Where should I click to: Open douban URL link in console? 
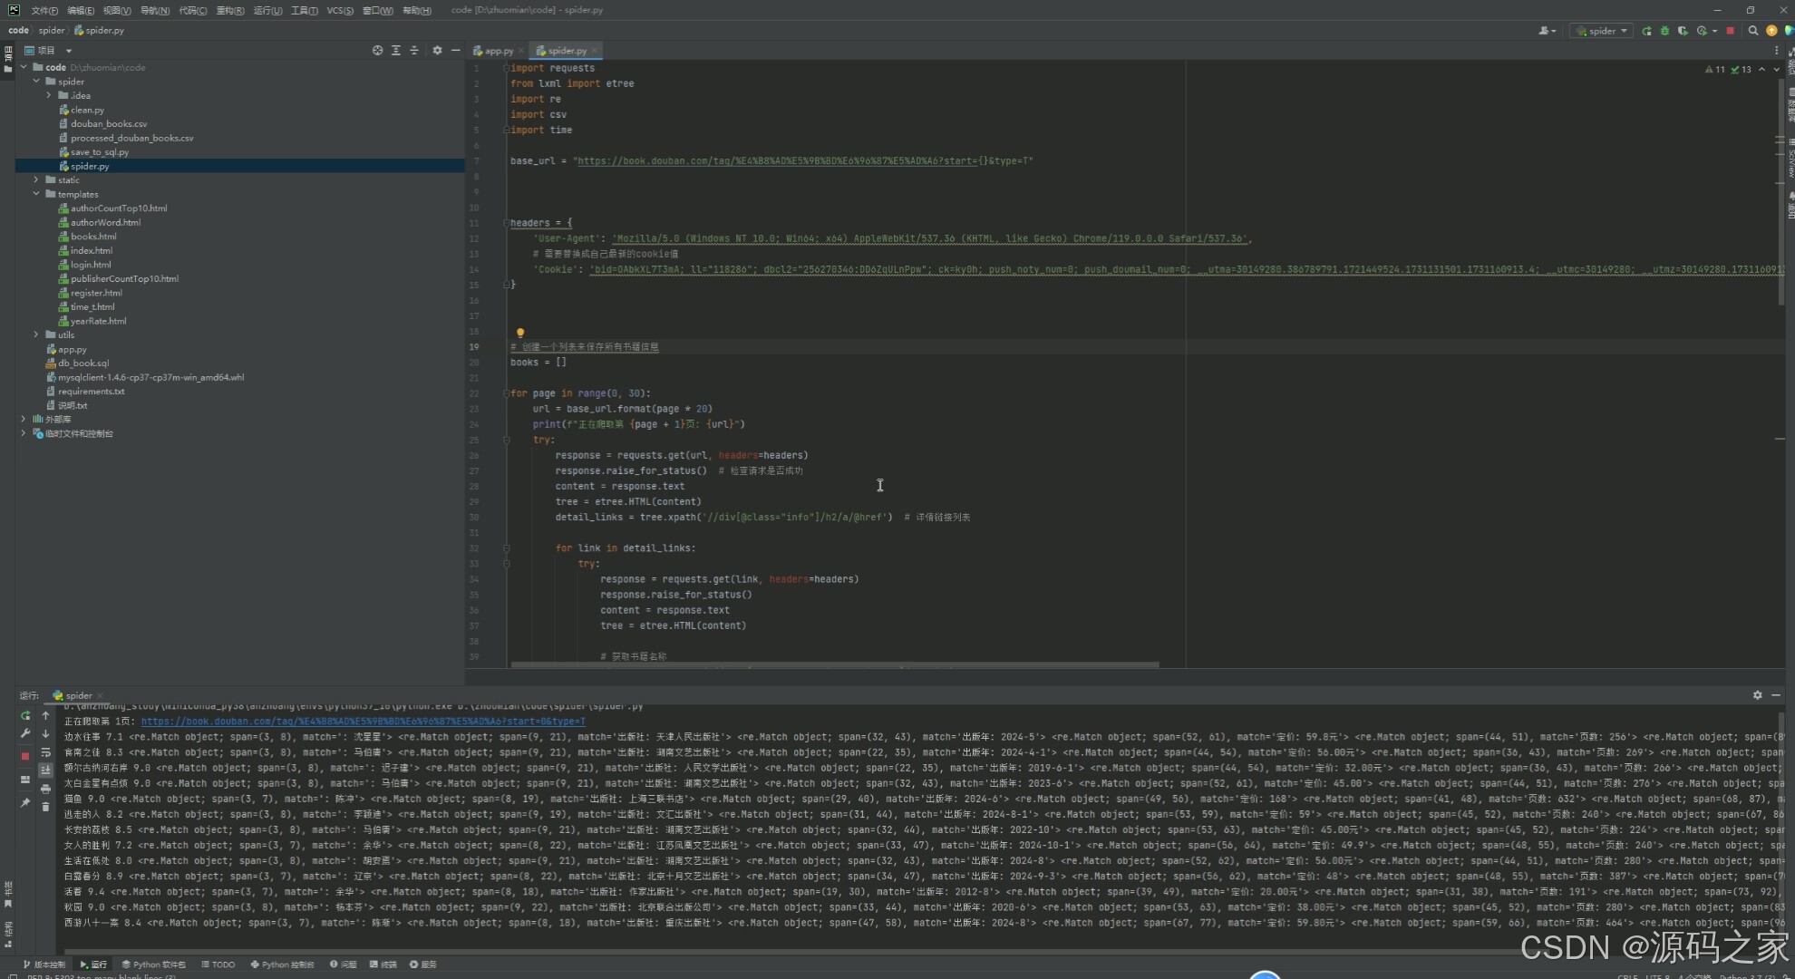363,722
